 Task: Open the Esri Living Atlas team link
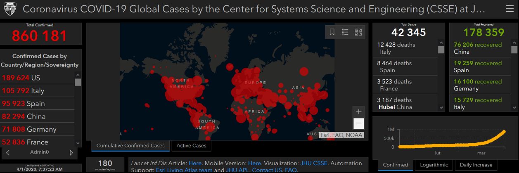[x=184, y=170]
